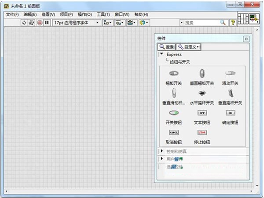This screenshot has height=198, width=264.
Task: Select the 垂直翘板开关 vertical rocker control
Action: click(x=202, y=77)
